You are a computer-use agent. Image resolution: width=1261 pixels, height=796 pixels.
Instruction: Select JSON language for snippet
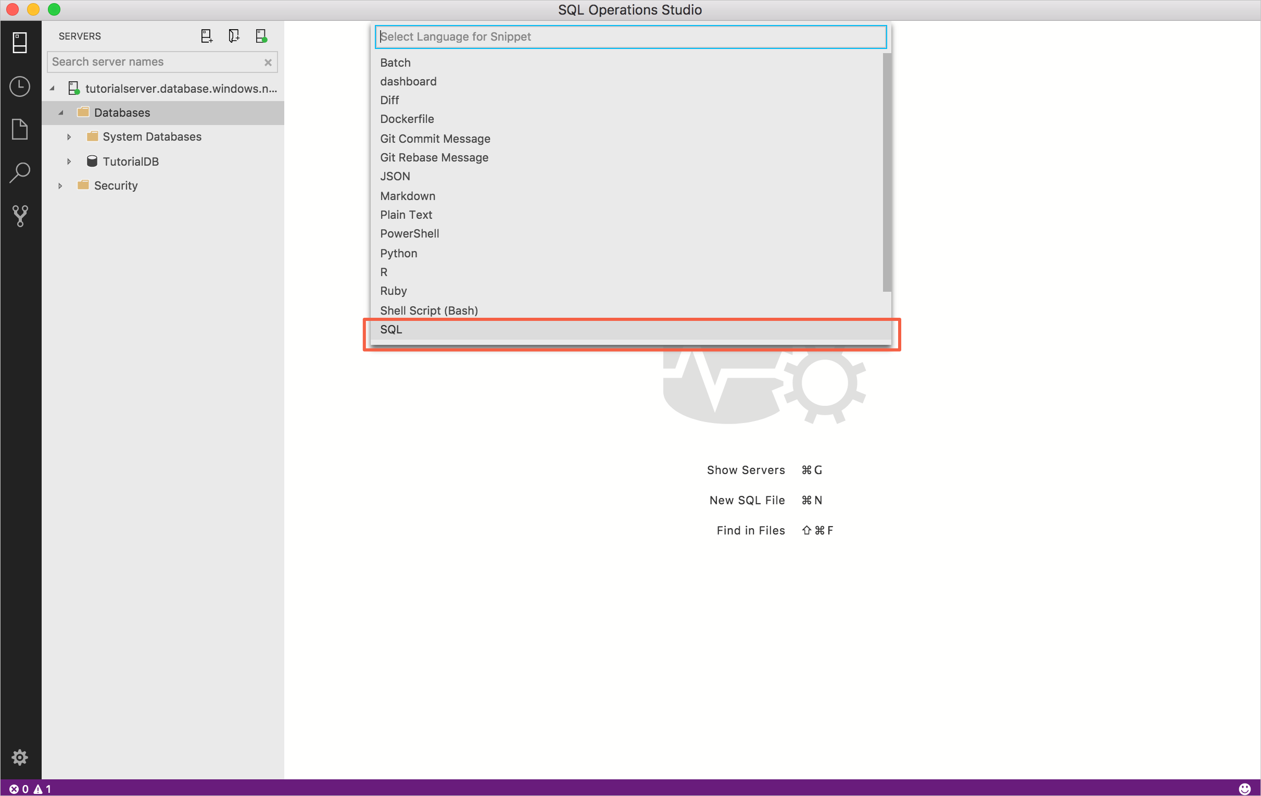click(394, 176)
